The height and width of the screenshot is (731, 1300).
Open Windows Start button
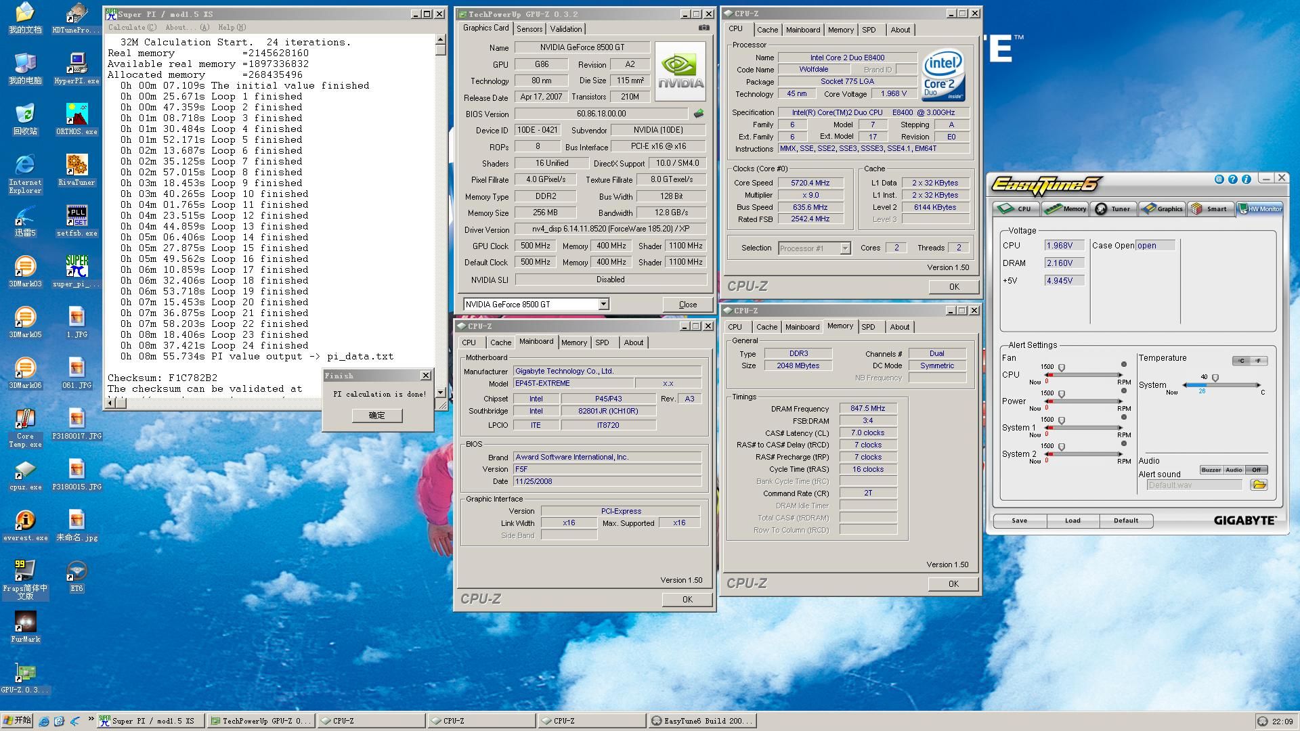[17, 721]
